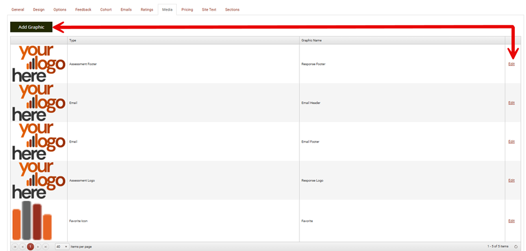Click the Add Graphic button
The image size is (526, 251).
click(x=31, y=27)
